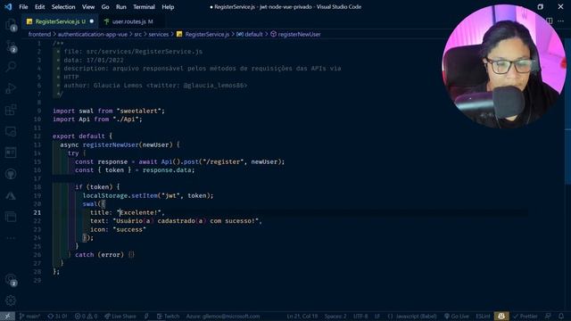Click the Copilot icon in status bar
The image size is (571, 321).
501,317
